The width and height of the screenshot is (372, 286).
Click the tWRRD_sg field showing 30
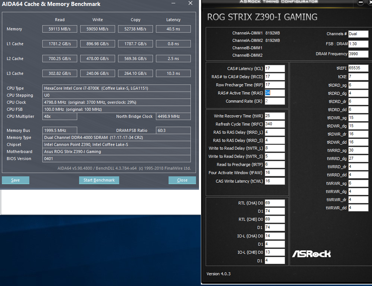358,150
